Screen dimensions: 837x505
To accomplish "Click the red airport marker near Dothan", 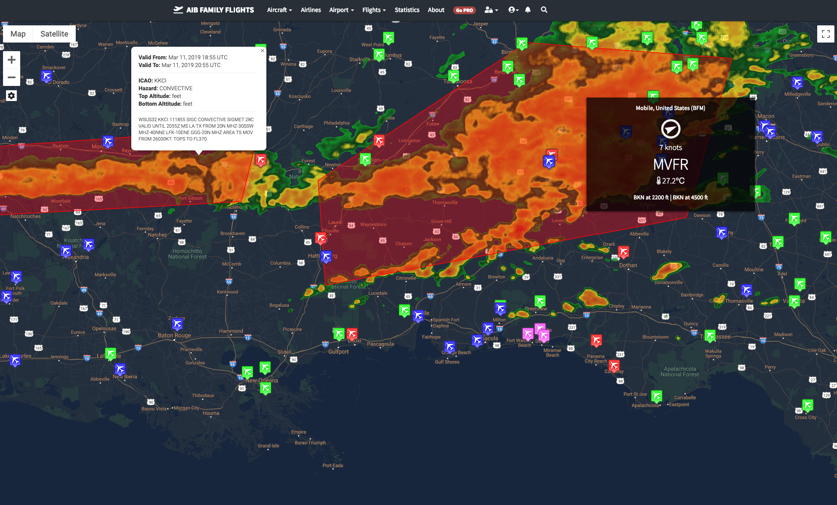I will tap(623, 251).
